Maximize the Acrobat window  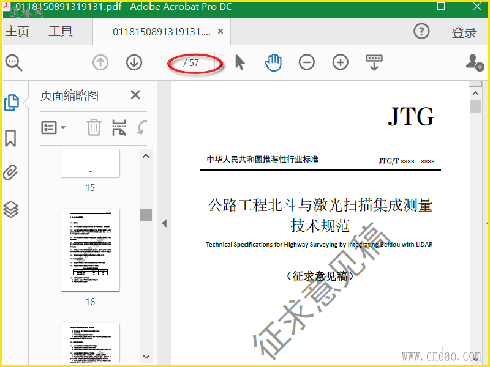click(x=440, y=6)
